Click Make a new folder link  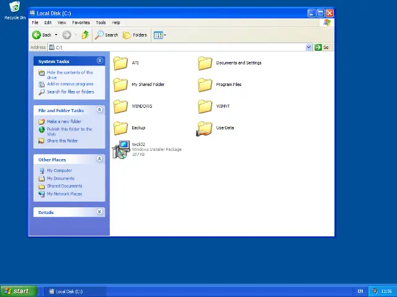click(x=64, y=121)
